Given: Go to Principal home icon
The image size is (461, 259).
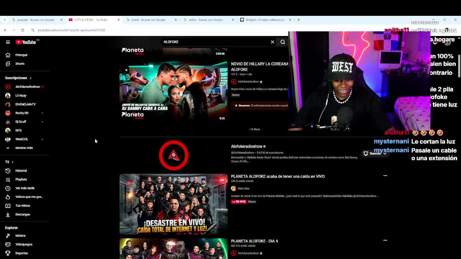Looking at the screenshot, I should pyautogui.click(x=8, y=55).
